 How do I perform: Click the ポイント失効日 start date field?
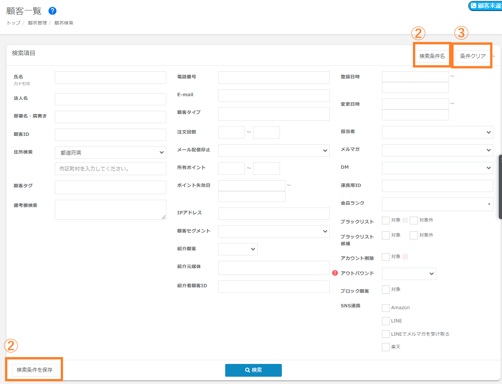252,186
